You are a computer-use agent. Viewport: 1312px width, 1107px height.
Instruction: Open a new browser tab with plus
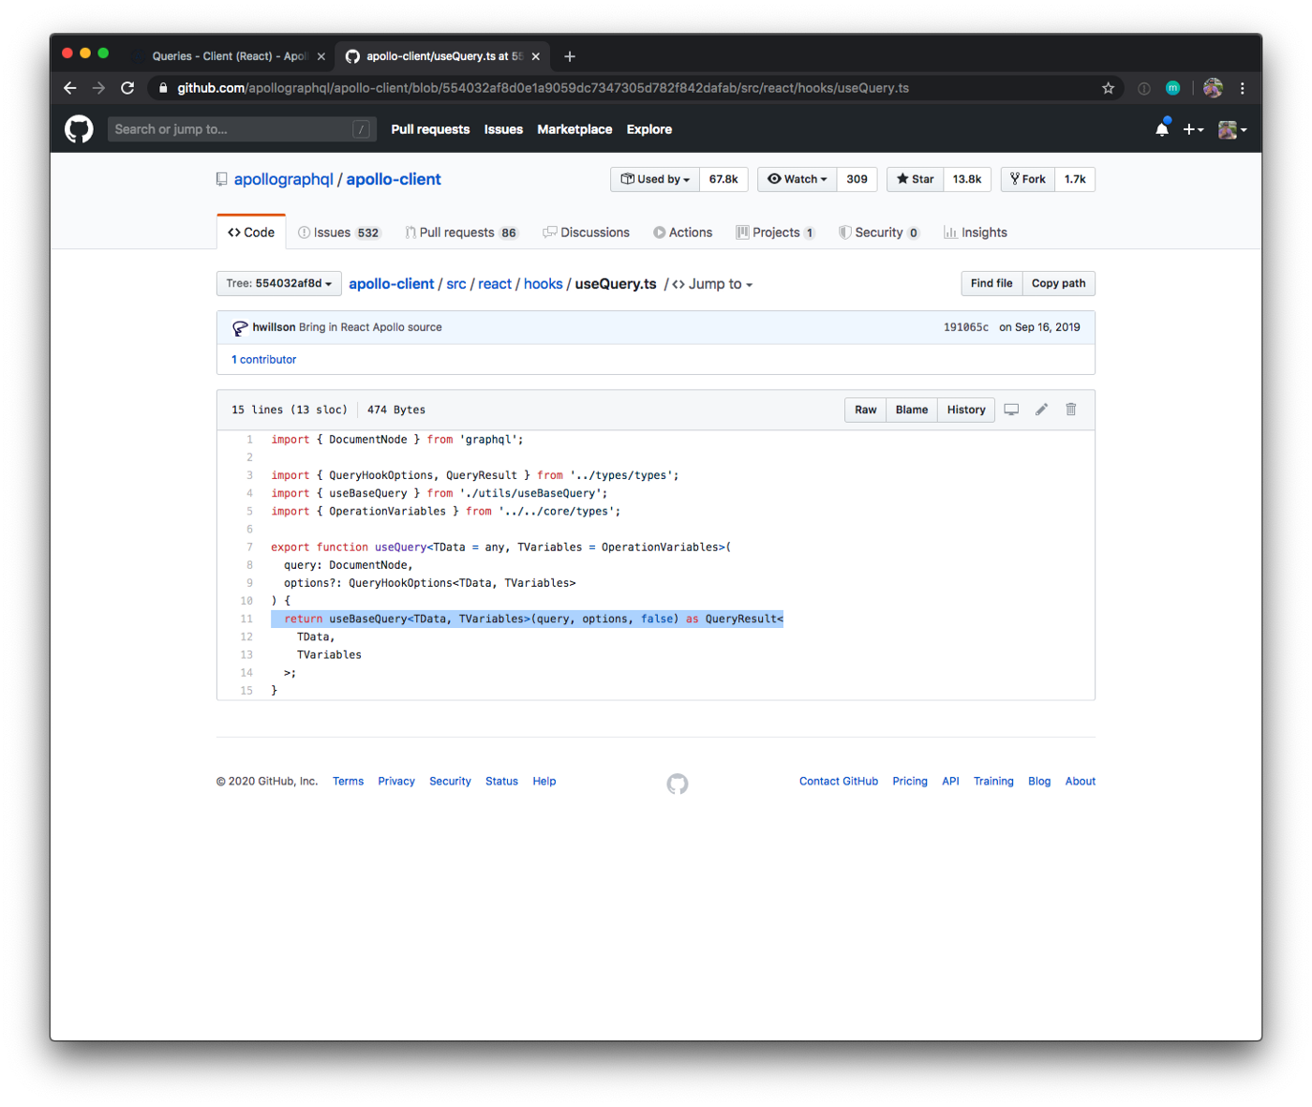570,56
